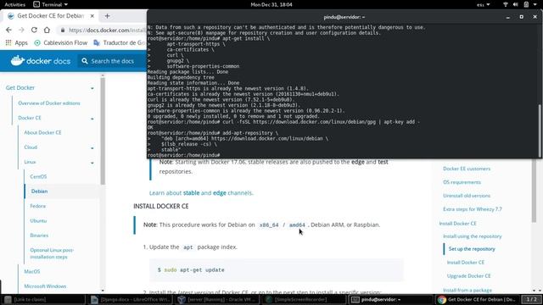Jump to OS requirements section

[x=462, y=182]
